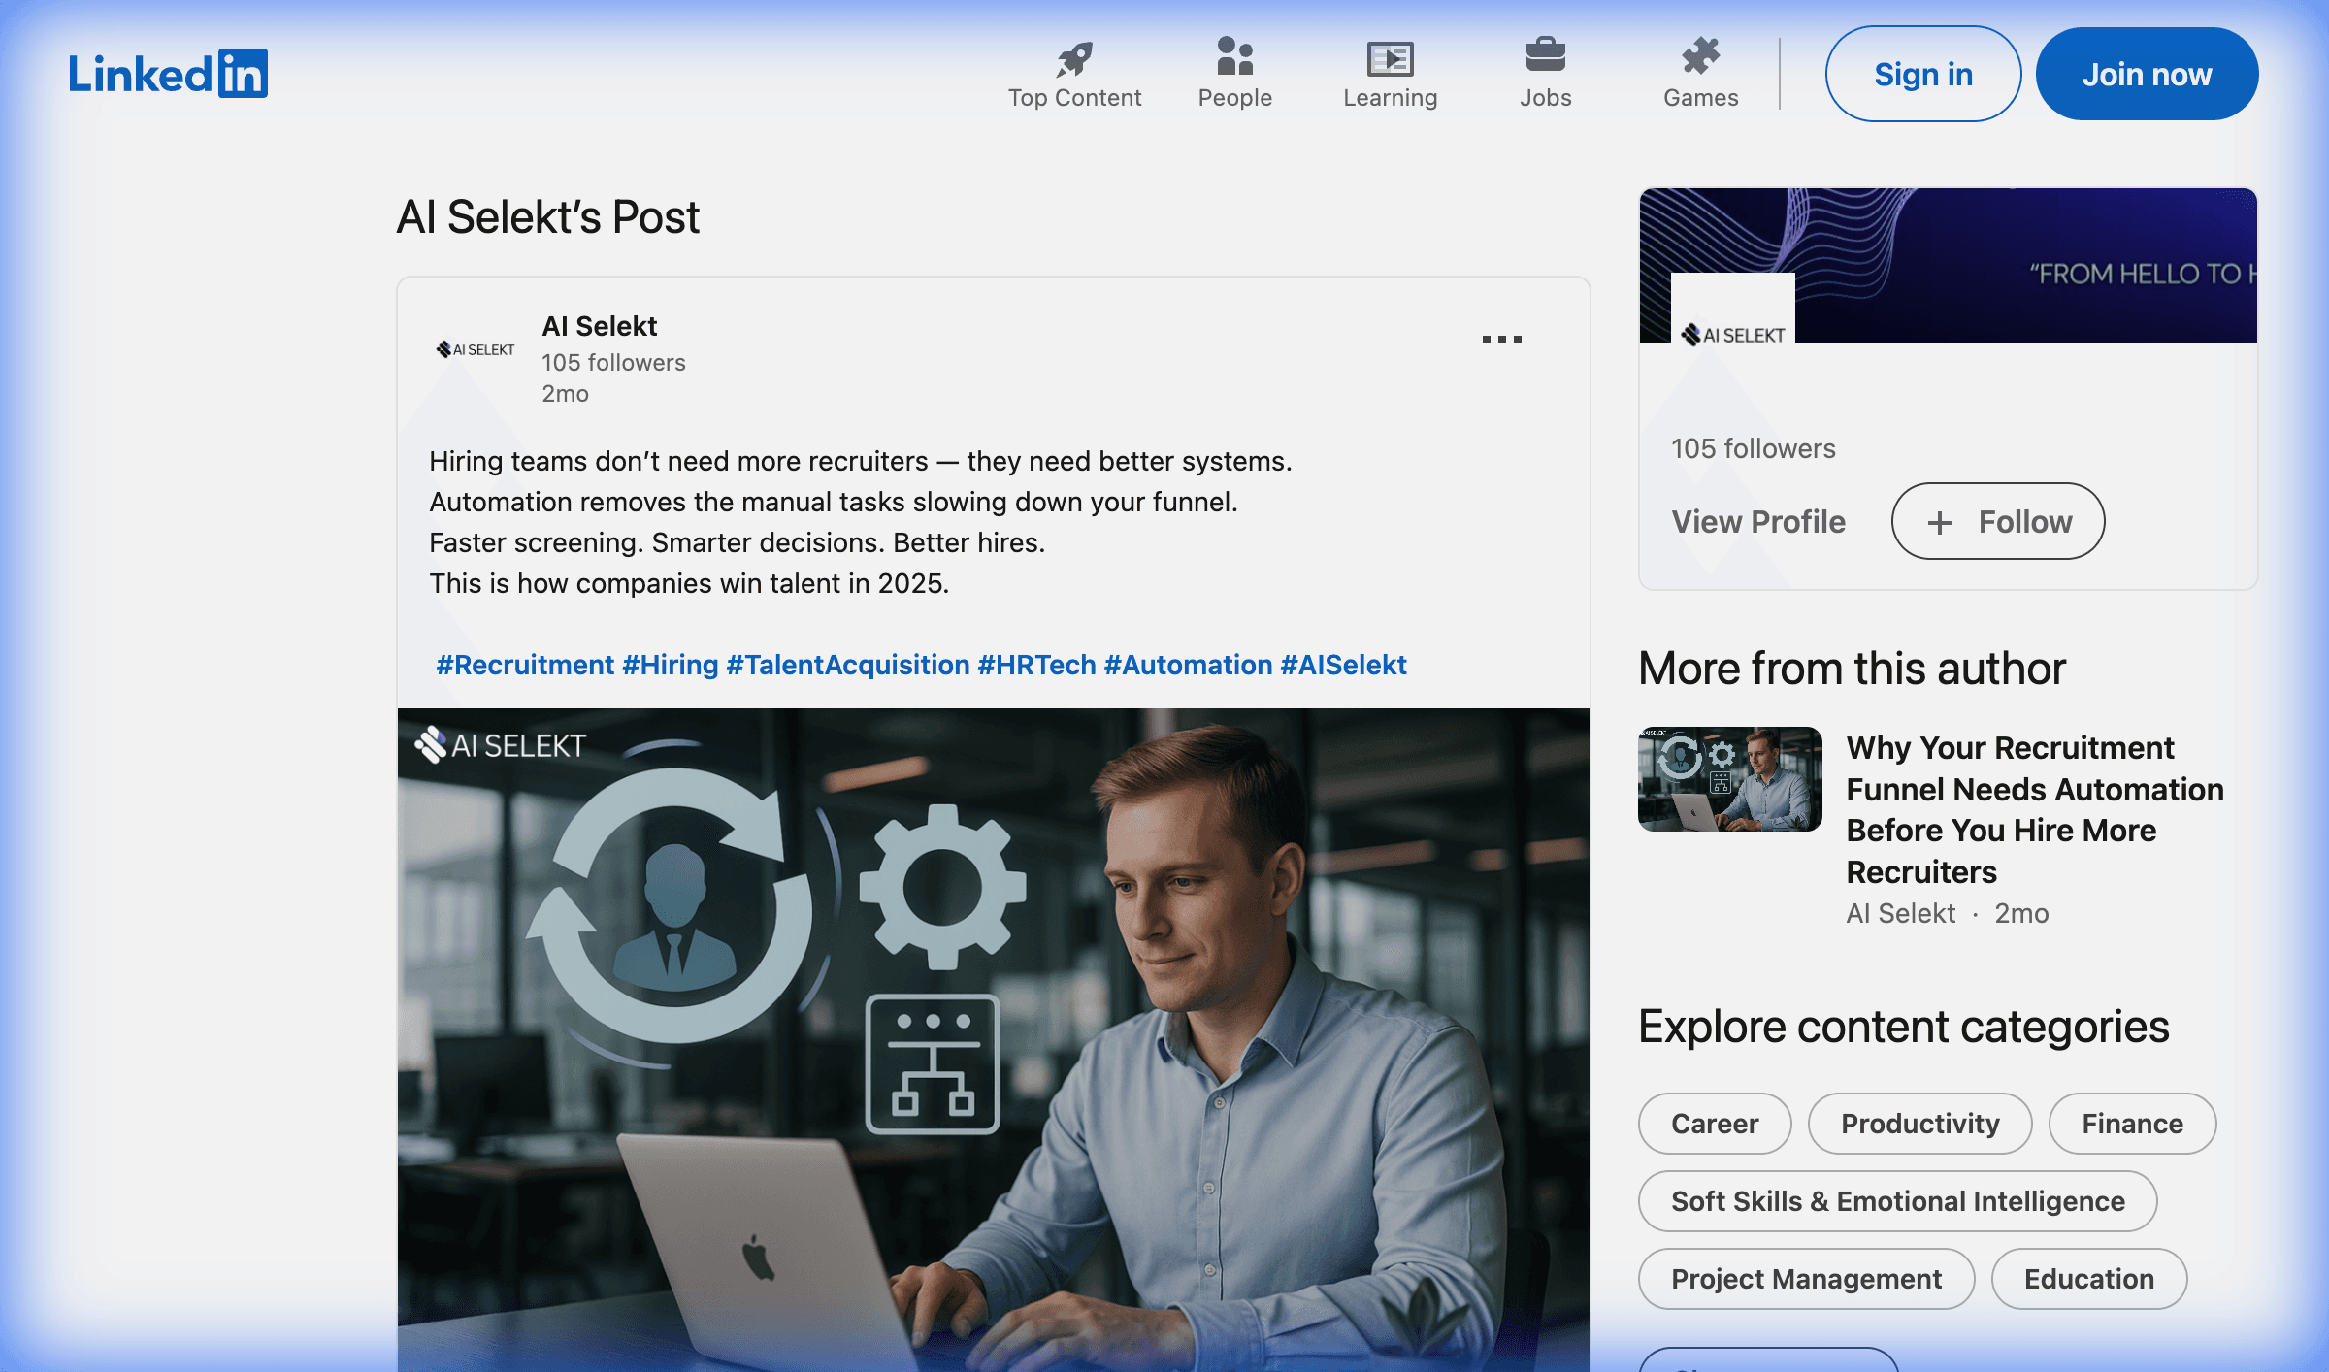Image resolution: width=2329 pixels, height=1372 pixels.
Task: Select the Games nav label
Action: point(1700,98)
